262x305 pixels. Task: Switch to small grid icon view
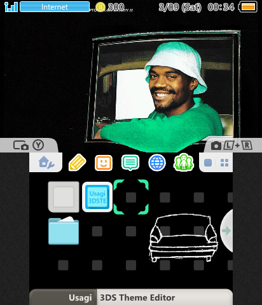pyautogui.click(x=224, y=163)
